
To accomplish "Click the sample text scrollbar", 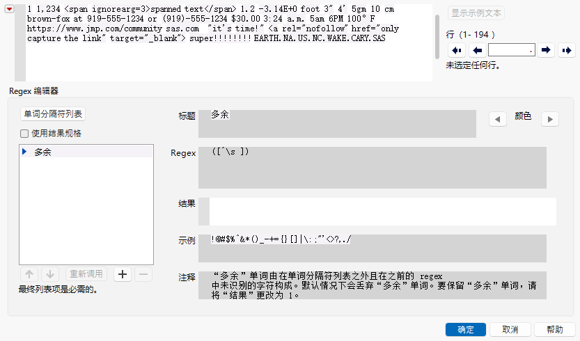I will click(x=437, y=37).
